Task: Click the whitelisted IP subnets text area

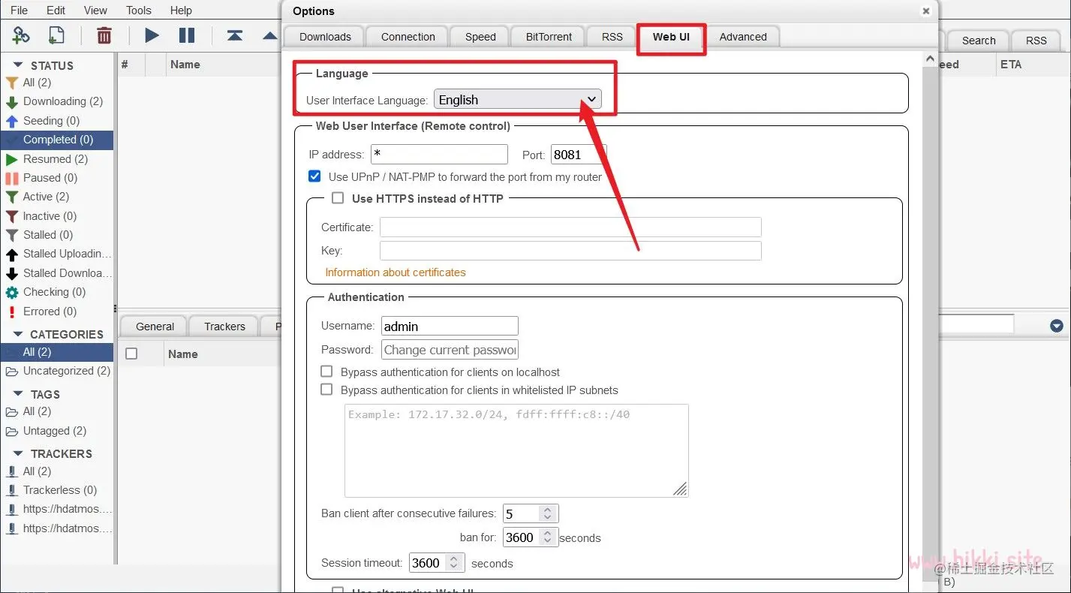Action: click(516, 450)
